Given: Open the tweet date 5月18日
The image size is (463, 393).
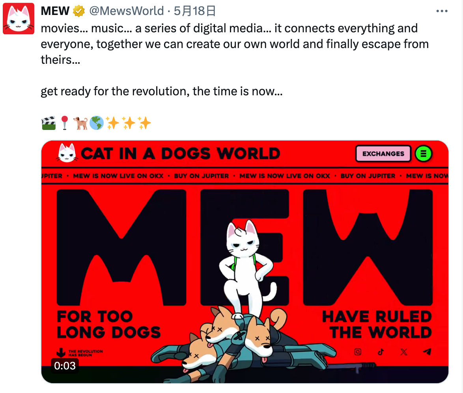Looking at the screenshot, I should click(x=194, y=11).
